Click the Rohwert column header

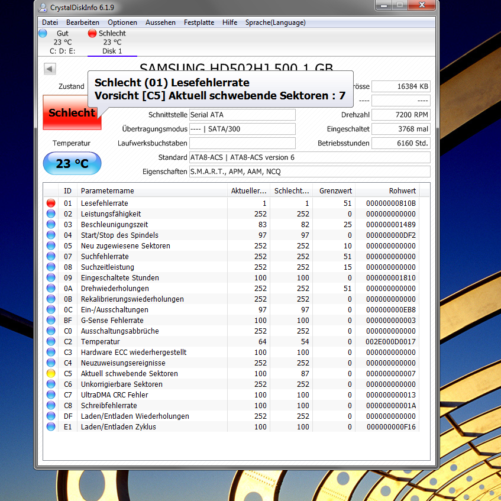tap(387, 190)
